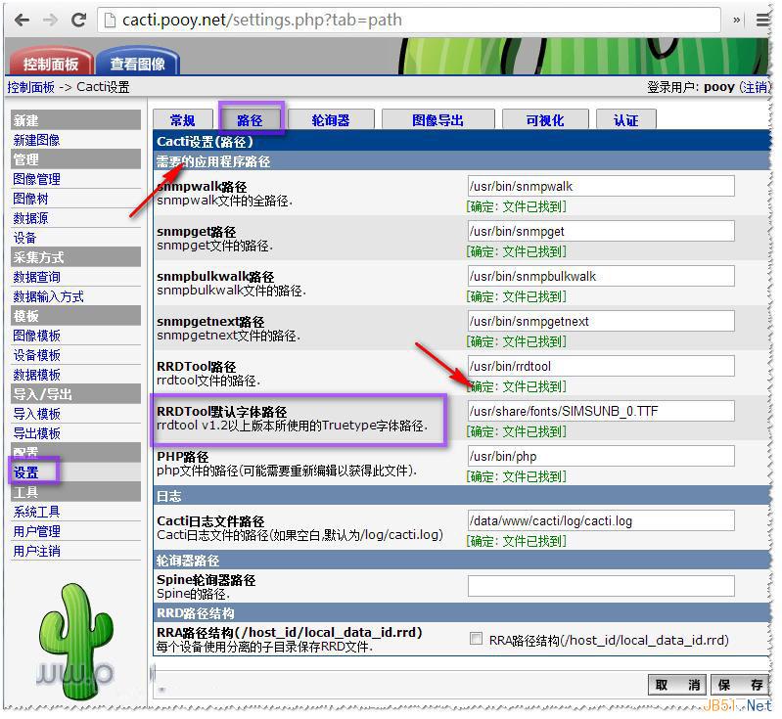Click the cactus logo image
Screen dimensions: 782x719
click(x=74, y=634)
